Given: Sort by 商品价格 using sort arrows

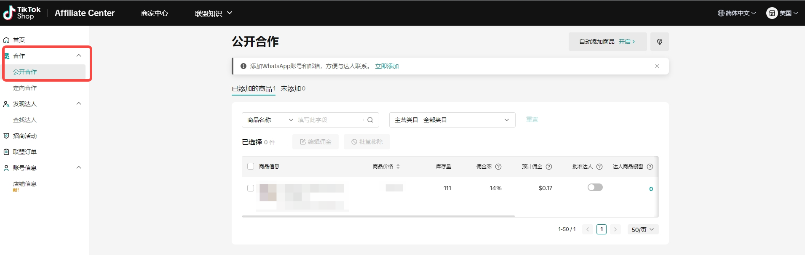Looking at the screenshot, I should [x=398, y=167].
